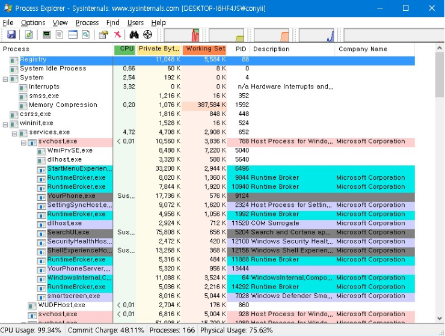Click the CPU usage mini graph in toolbar

(181, 35)
